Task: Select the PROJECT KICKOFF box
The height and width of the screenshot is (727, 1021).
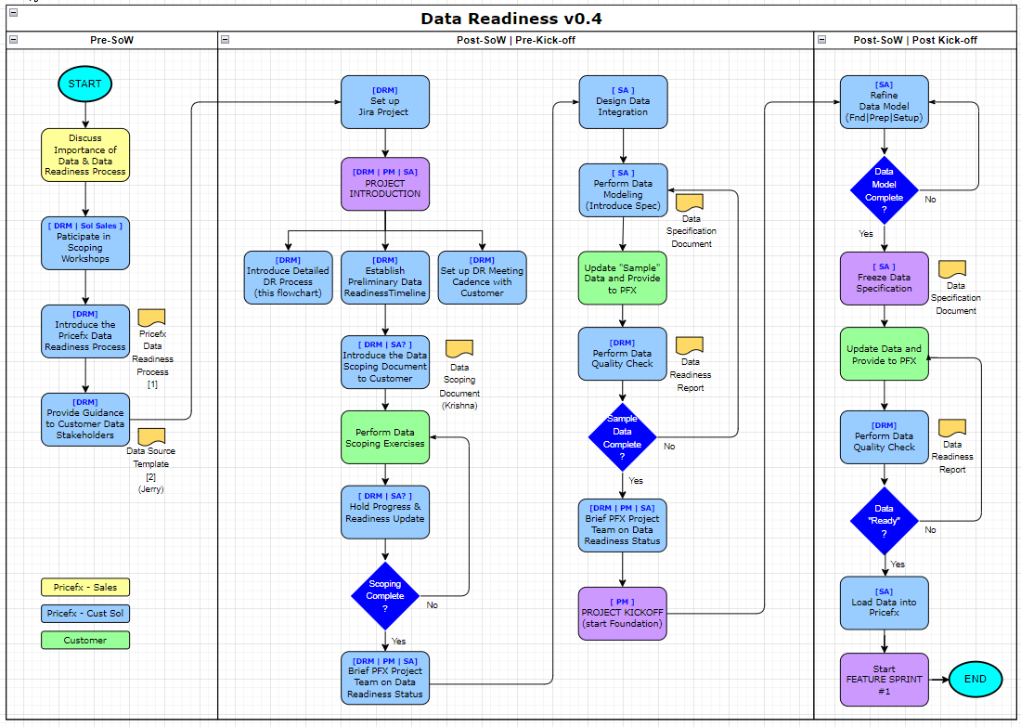Action: point(623,613)
